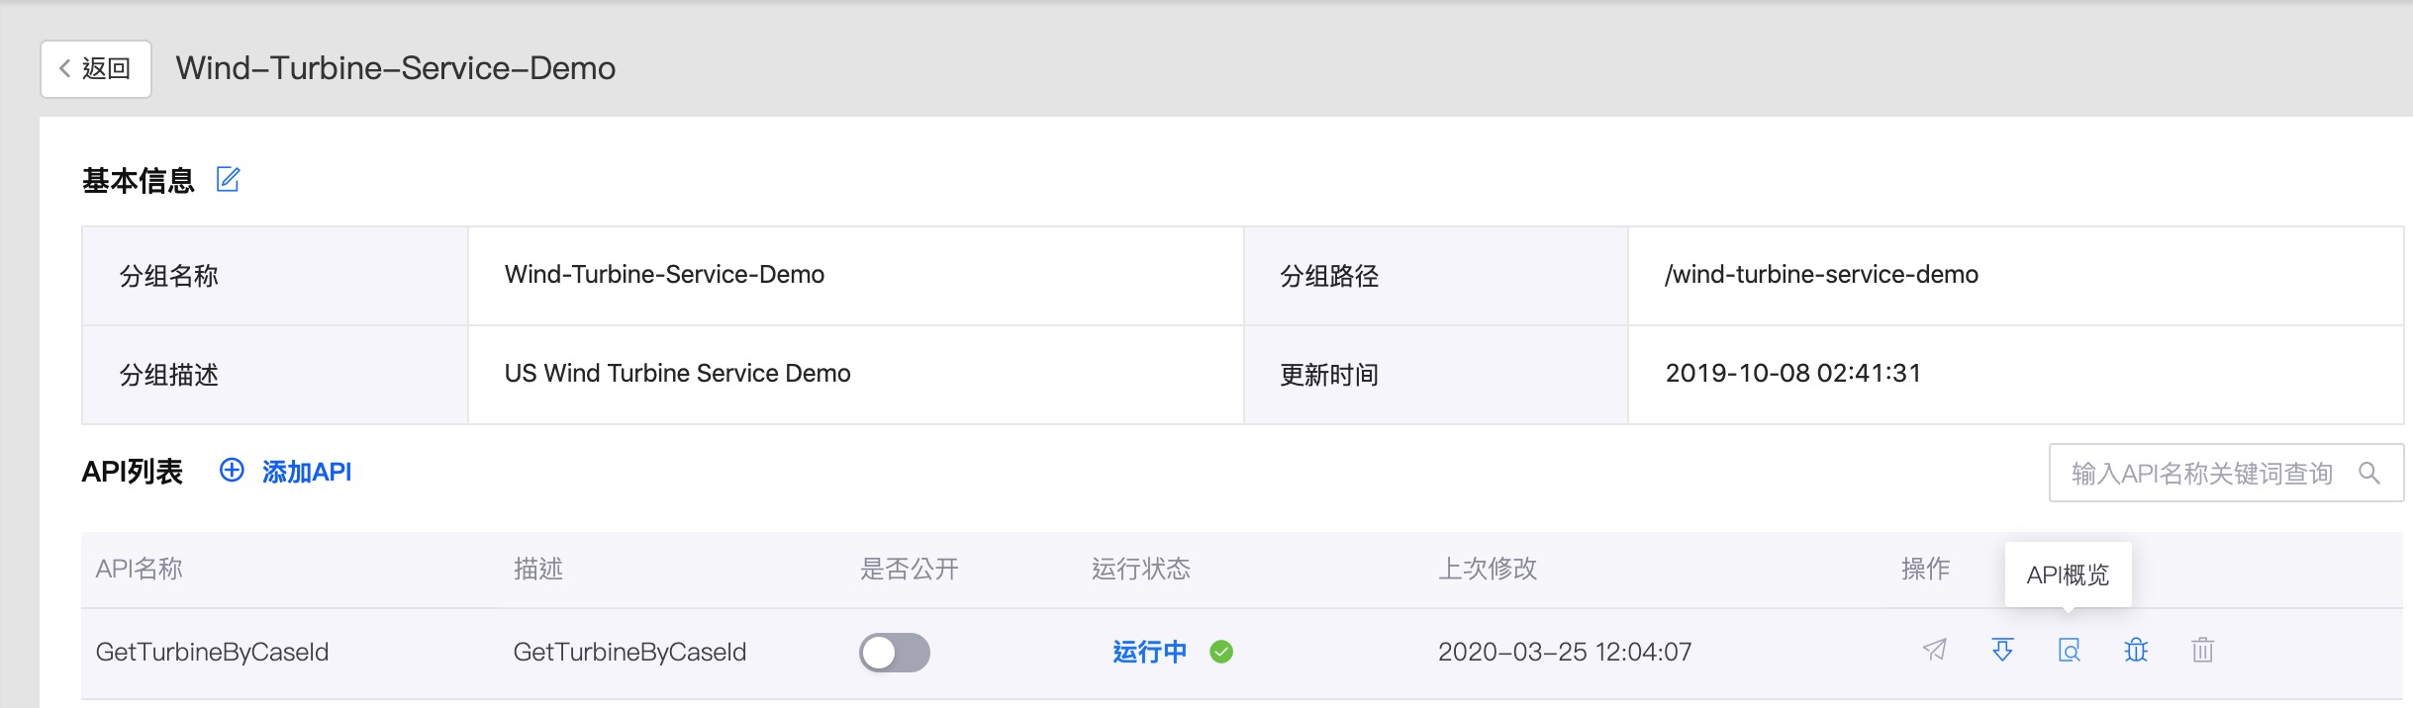
Task: Click the /wind-turbine-service-demo path value
Action: (1821, 275)
